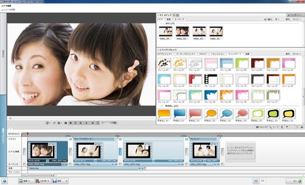
Task: Switch to the Transitions tab in effects palette
Action: pyautogui.click(x=218, y=54)
